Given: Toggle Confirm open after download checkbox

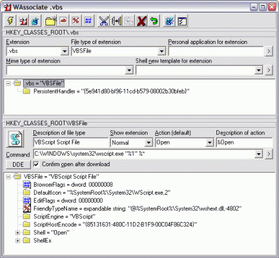Looking at the screenshot, I should (36, 164).
